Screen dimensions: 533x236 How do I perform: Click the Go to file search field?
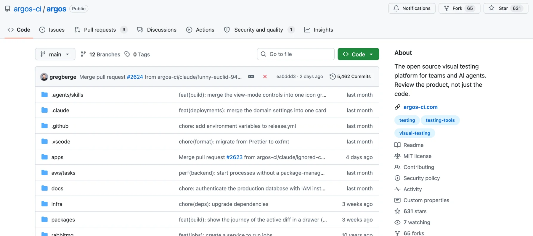coord(296,54)
